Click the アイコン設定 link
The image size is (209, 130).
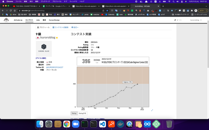[41, 58]
